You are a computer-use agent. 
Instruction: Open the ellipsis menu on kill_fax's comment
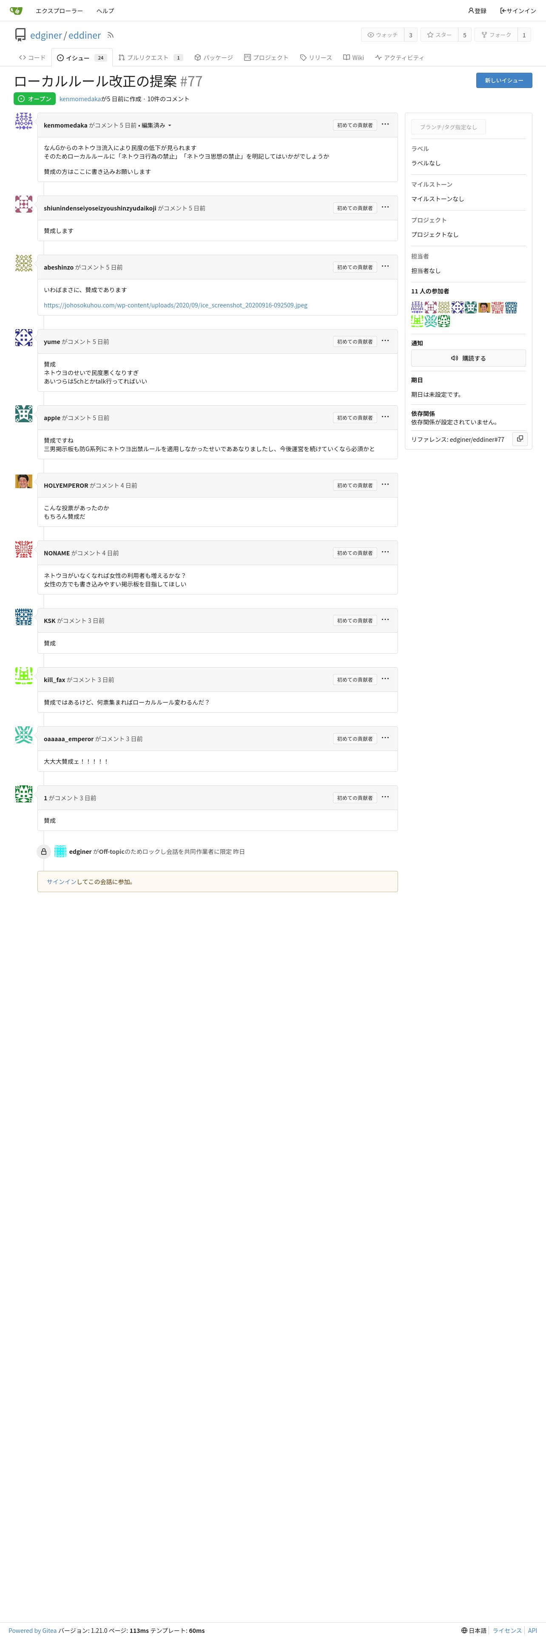point(385,679)
